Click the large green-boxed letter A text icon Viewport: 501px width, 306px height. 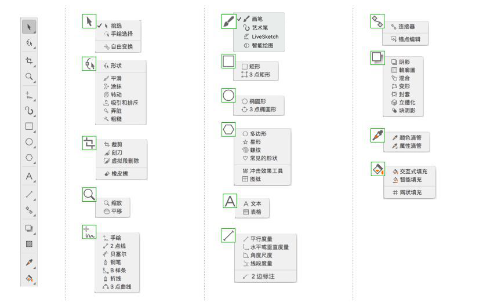[x=230, y=201]
